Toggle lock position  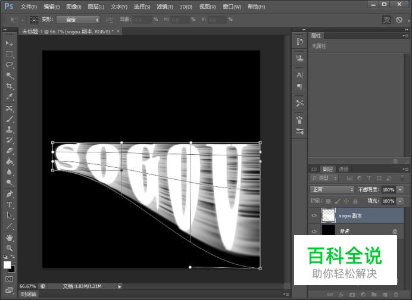pos(347,201)
